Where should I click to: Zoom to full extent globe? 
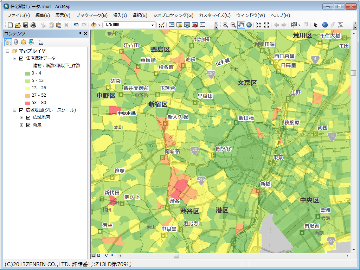pos(249,25)
